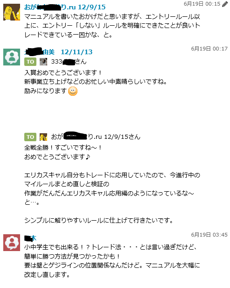Open sender name 由美 12/11/13
Screen dimensions: 230x288
click(x=58, y=52)
